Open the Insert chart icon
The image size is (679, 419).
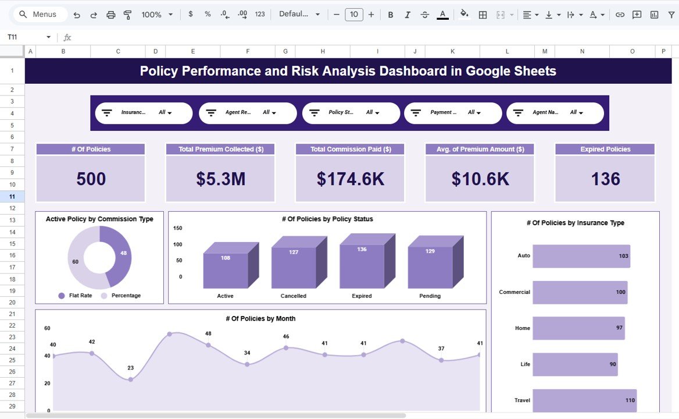coord(653,14)
